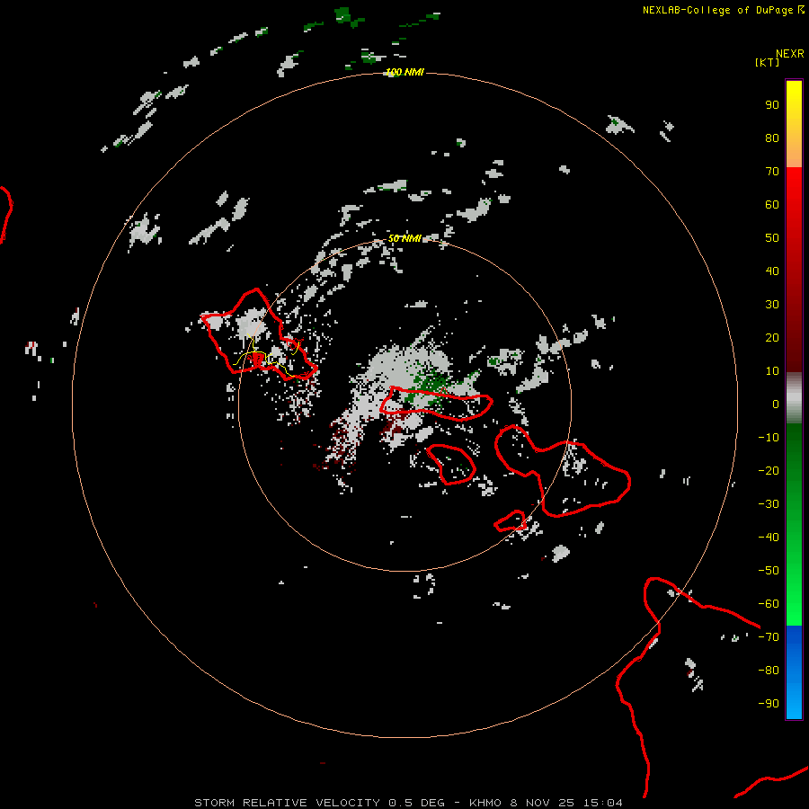The height and width of the screenshot is (809, 809).
Task: Click the [KT] units label above color bar
Action: click(767, 62)
